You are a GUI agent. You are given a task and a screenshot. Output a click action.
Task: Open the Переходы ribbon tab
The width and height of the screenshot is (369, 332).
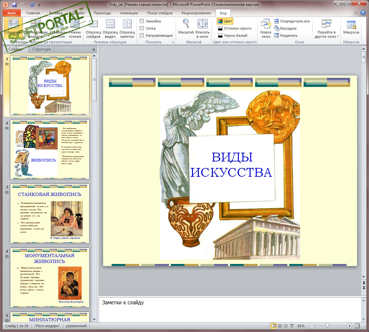pos(102,13)
